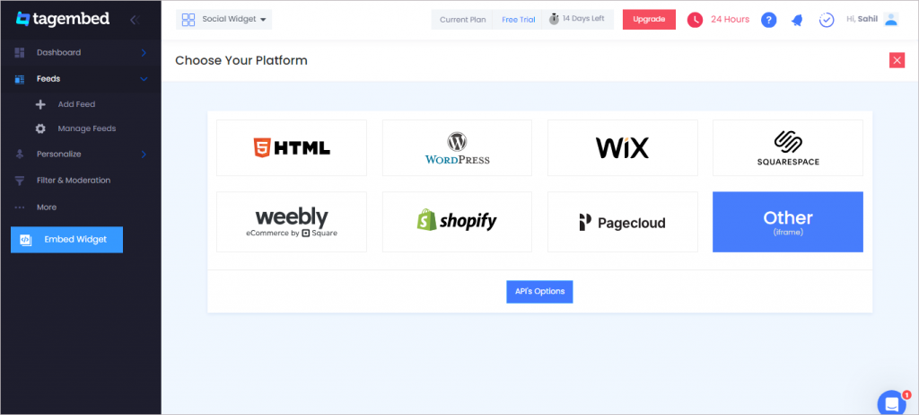Click the More ellipsis icon

(20, 207)
